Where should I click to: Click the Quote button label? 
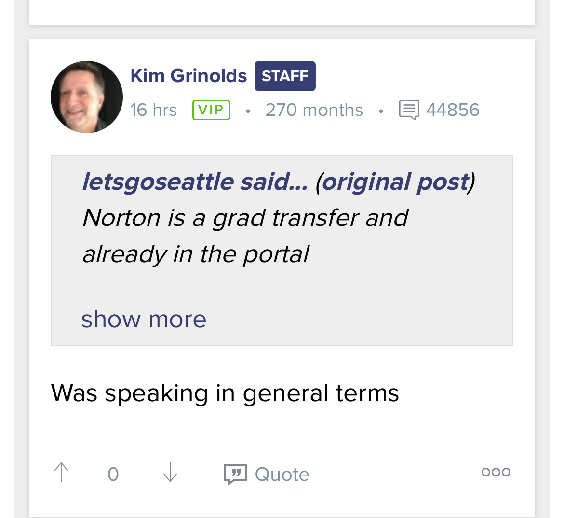coord(282,474)
